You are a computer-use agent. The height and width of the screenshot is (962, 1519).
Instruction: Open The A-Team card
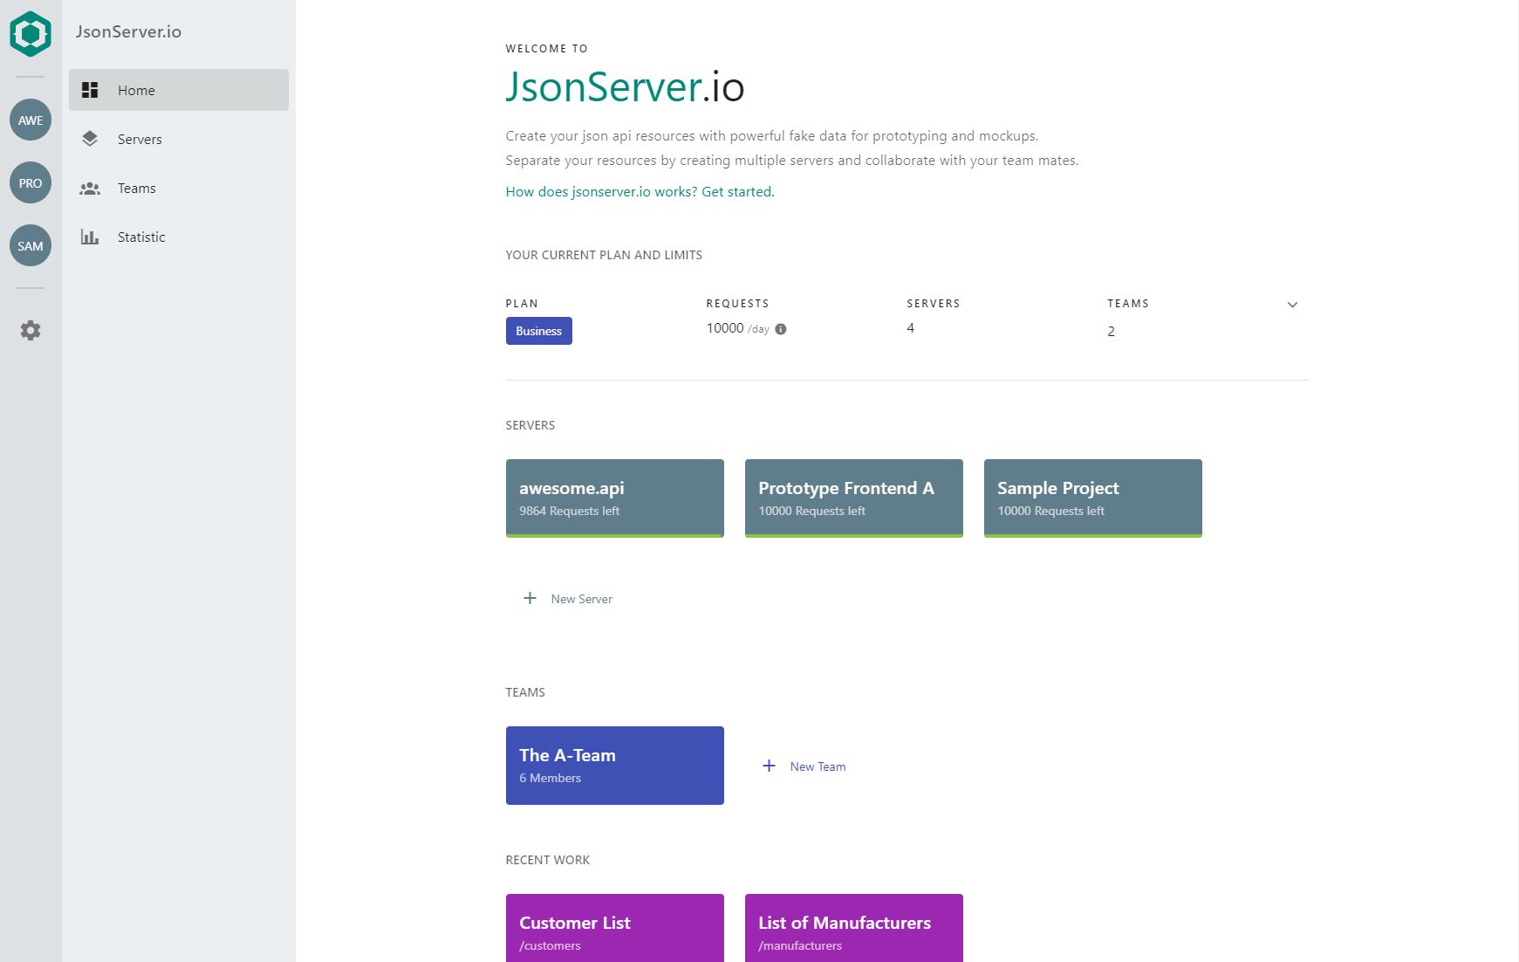click(614, 765)
